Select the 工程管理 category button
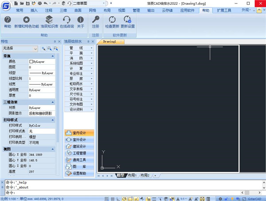266x201 pixels. [79, 153]
